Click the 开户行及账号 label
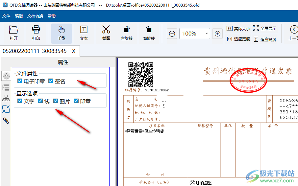 pos(147,119)
